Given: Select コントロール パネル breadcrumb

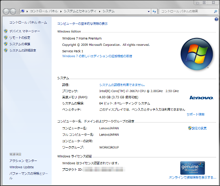Looking at the screenshot, I should pyautogui.click(x=44, y=11).
